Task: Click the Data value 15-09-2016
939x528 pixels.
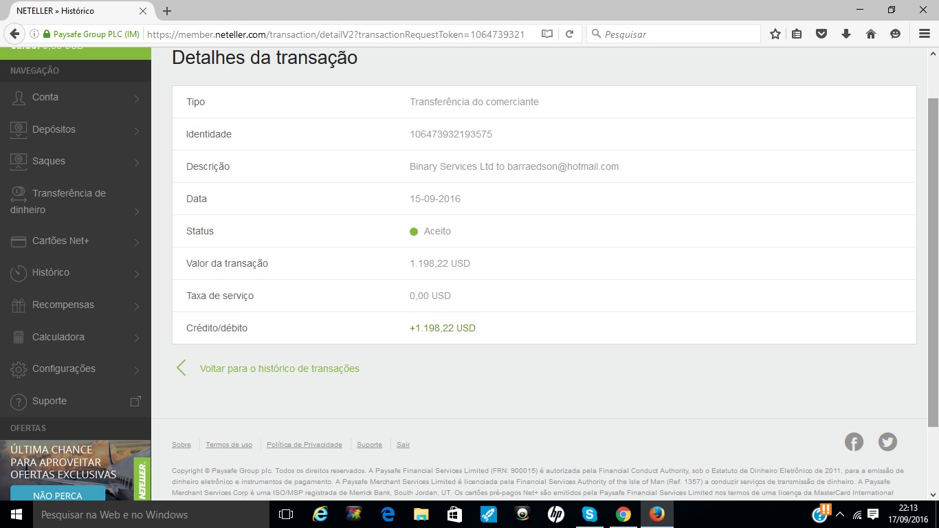Action: [435, 199]
